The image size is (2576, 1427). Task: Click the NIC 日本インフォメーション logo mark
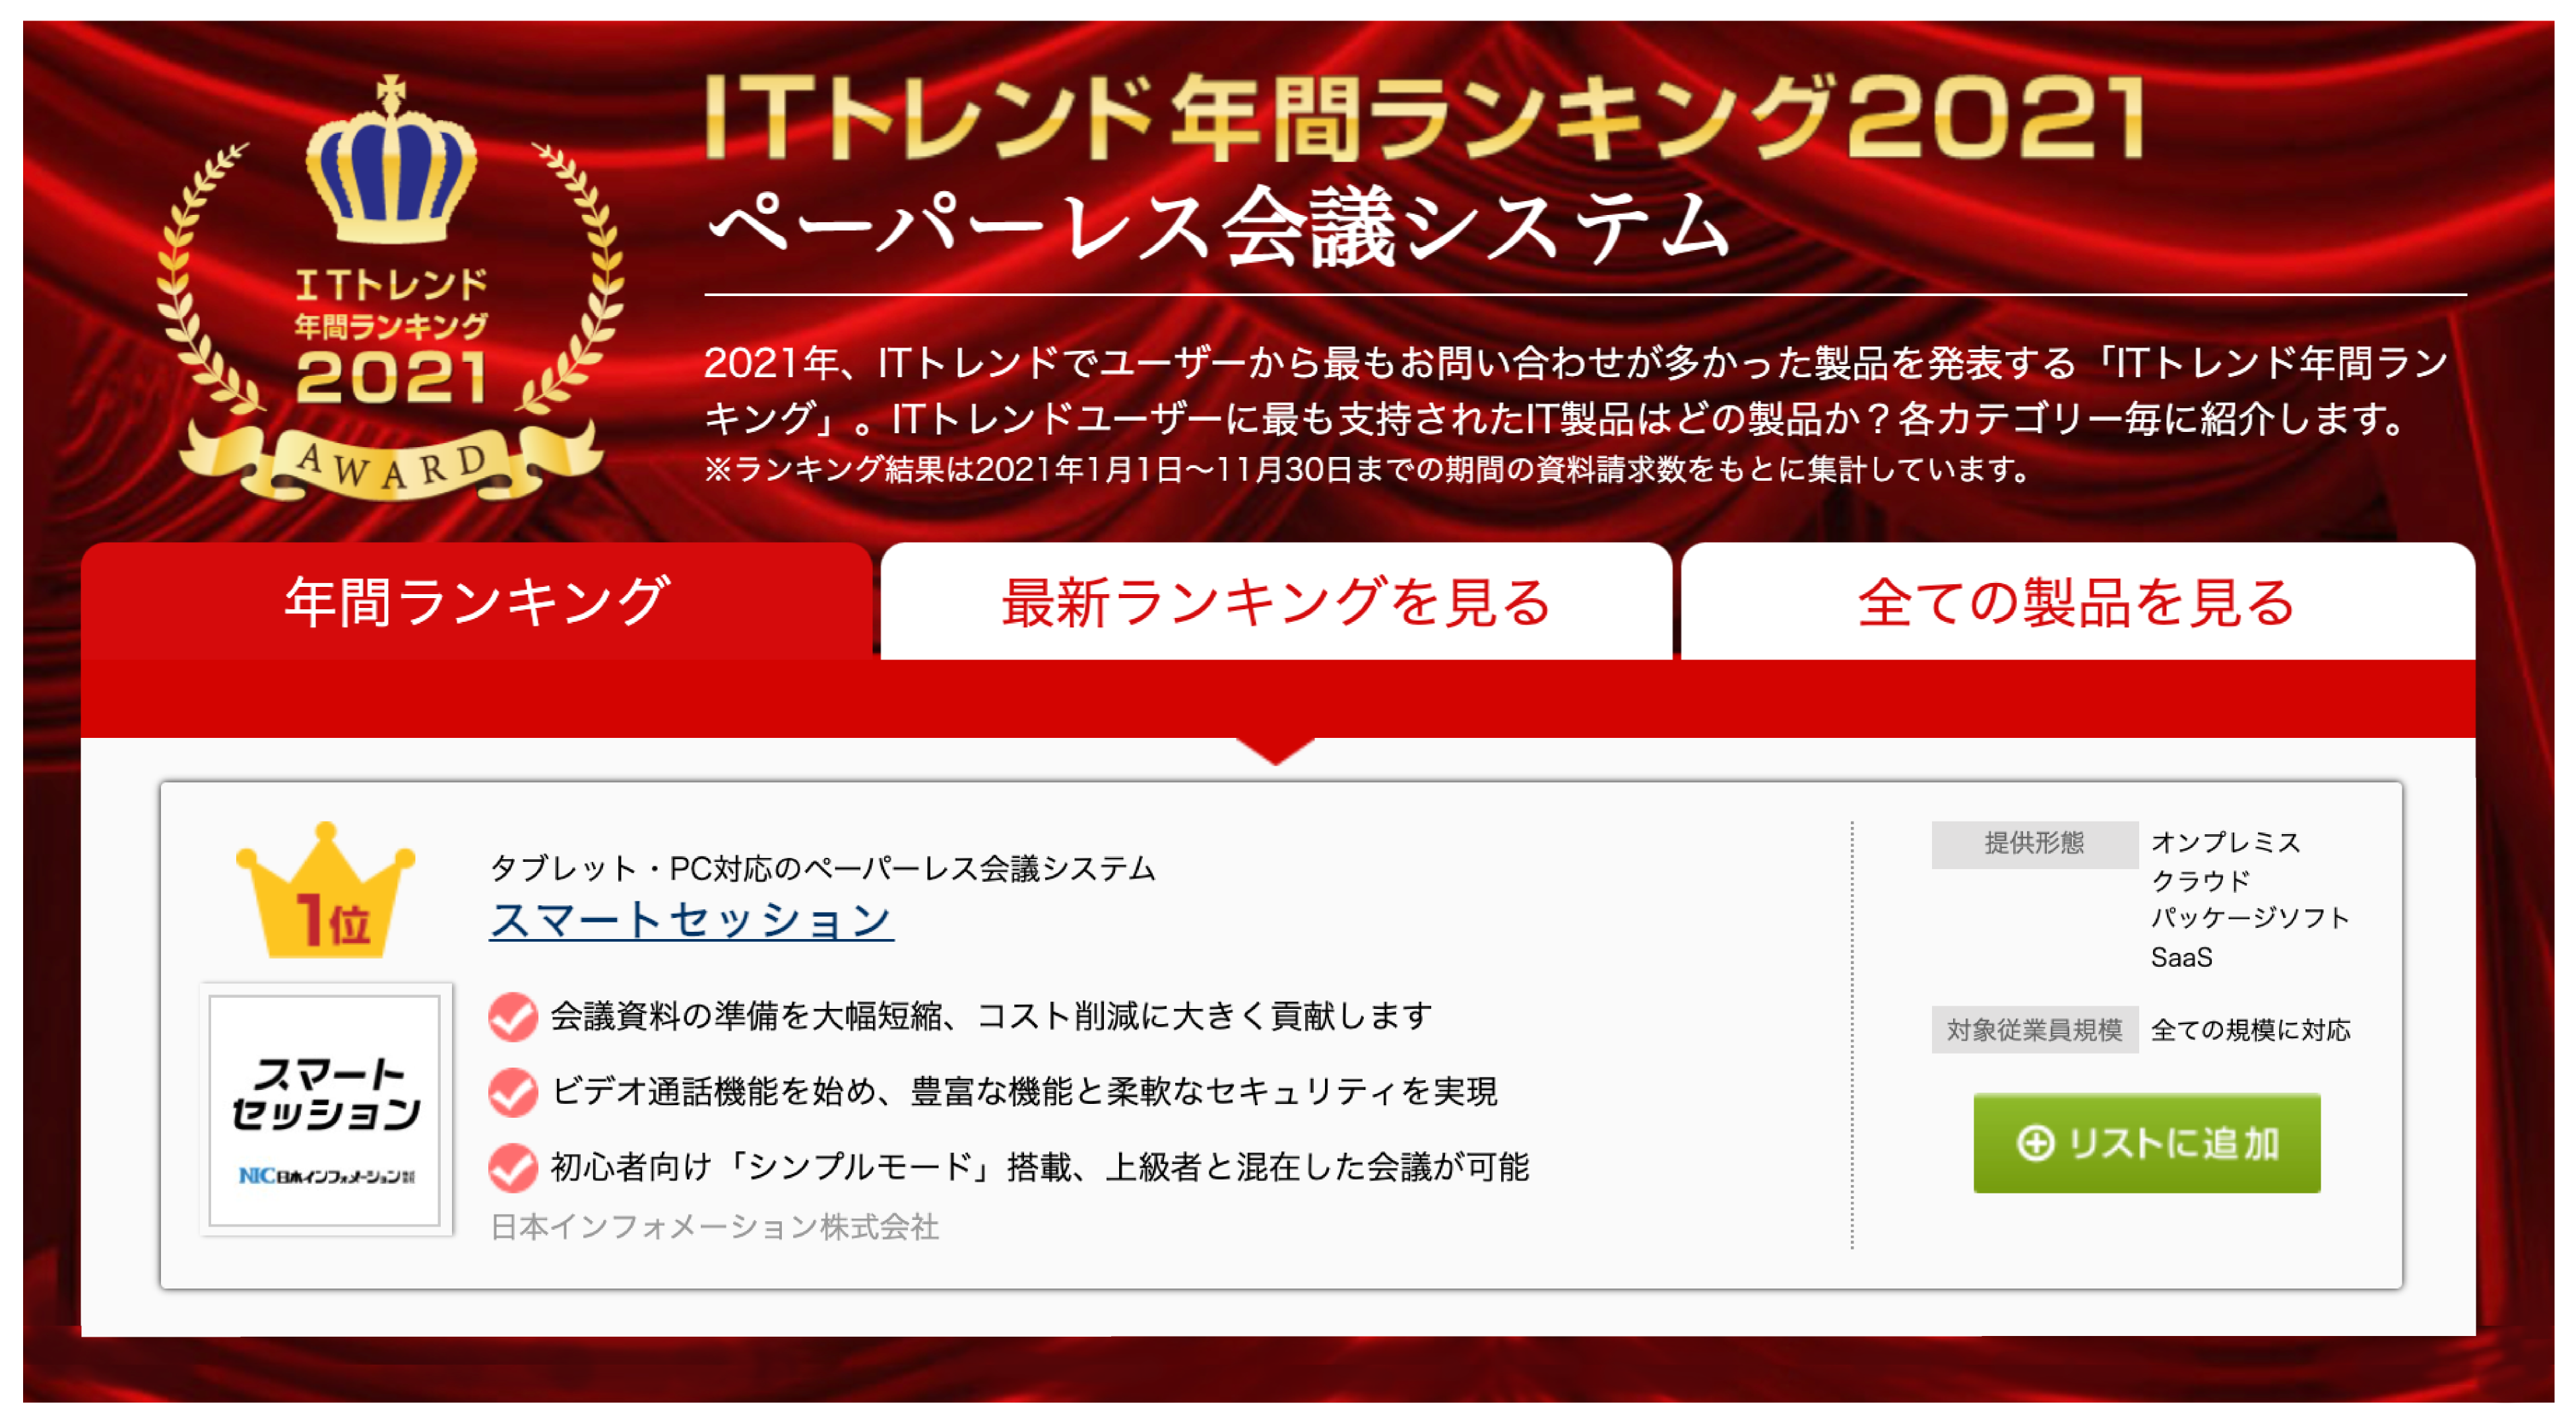point(326,1176)
